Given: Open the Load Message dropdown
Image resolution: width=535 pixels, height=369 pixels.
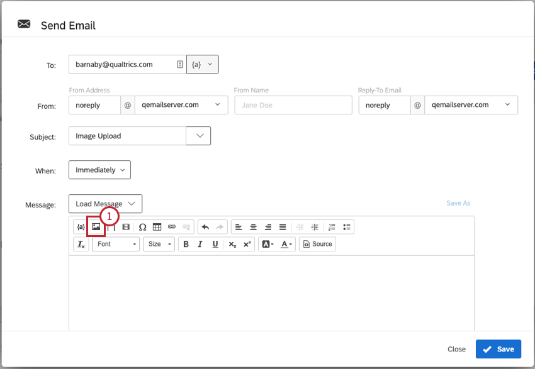Looking at the screenshot, I should (104, 203).
